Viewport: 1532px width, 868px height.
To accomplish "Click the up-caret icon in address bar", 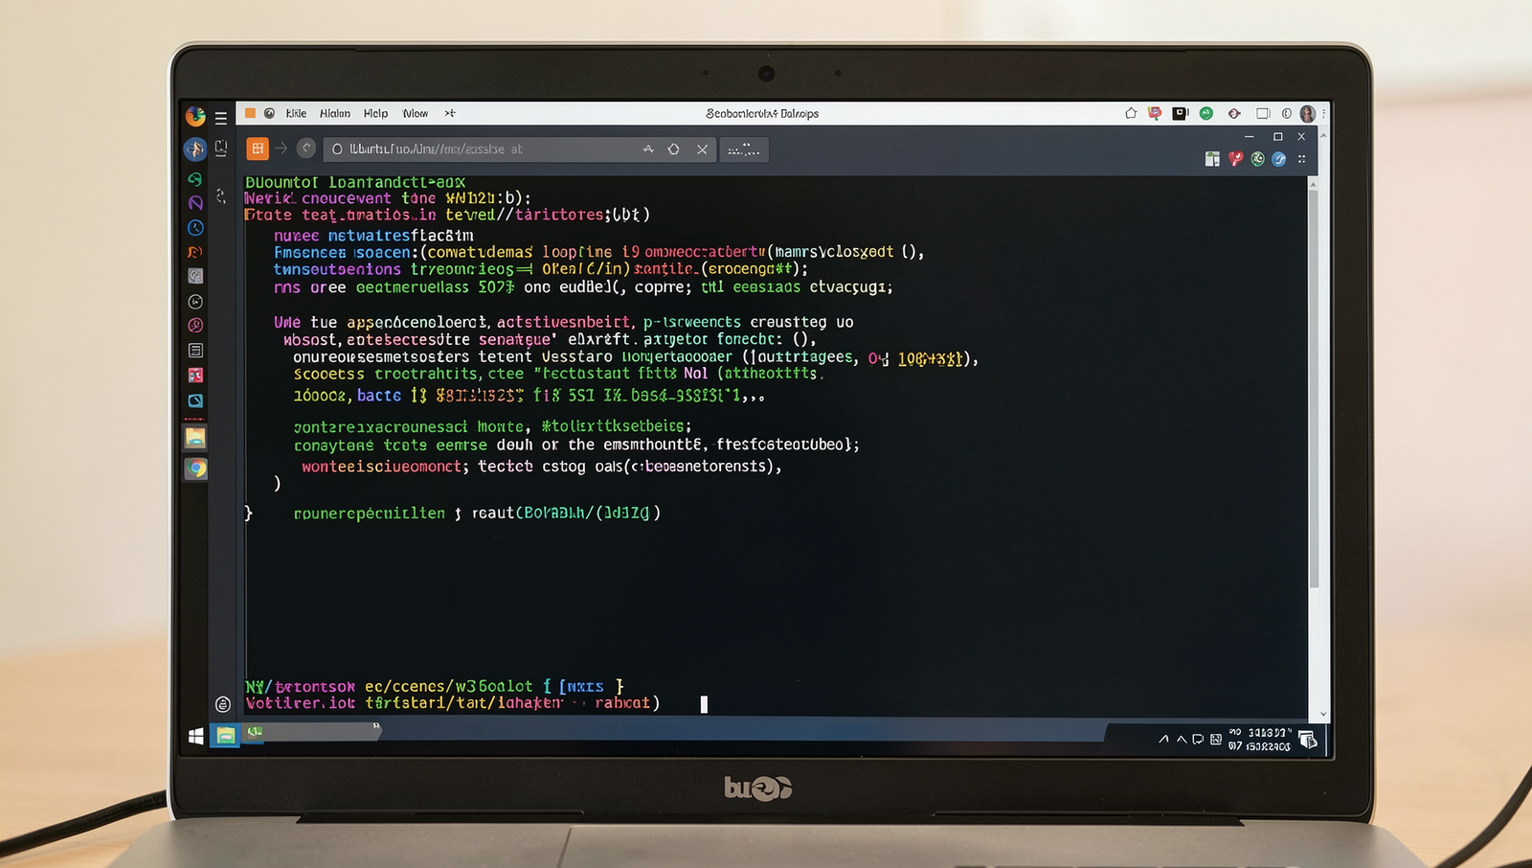I will (648, 149).
